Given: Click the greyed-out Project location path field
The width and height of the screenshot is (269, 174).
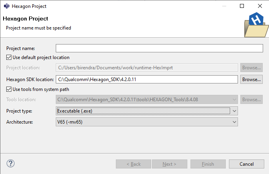Looking at the screenshot, I should click(x=147, y=68).
